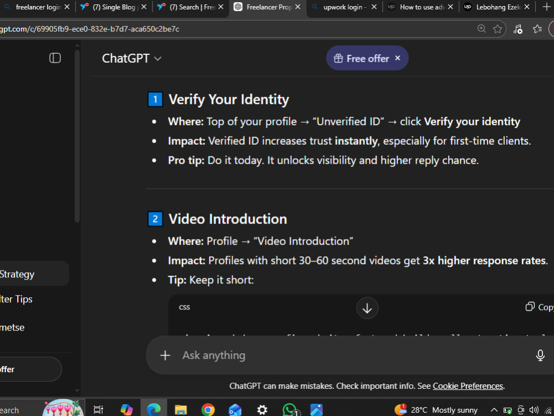Click the sidebar offer button at bottom

[30, 369]
